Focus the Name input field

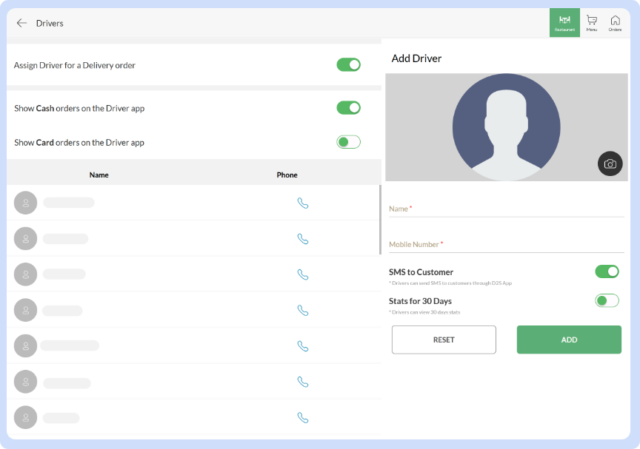[x=506, y=209]
